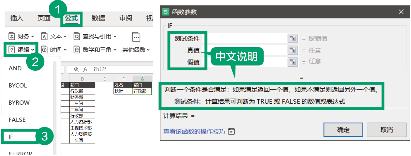The height and width of the screenshot is (156, 411).
Task: Switch to the 公式 ribbon tab
Action: 72,18
